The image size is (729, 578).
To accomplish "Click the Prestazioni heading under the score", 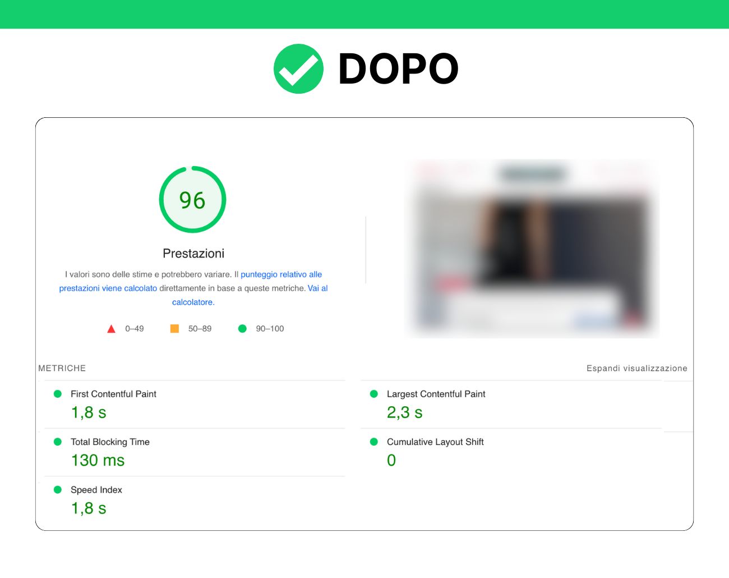I will tap(193, 254).
